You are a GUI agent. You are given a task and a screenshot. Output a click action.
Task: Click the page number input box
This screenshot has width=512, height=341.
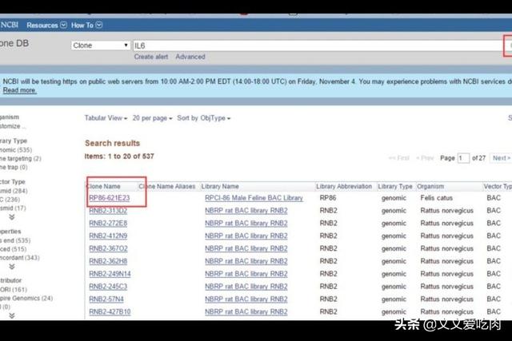tap(463, 158)
